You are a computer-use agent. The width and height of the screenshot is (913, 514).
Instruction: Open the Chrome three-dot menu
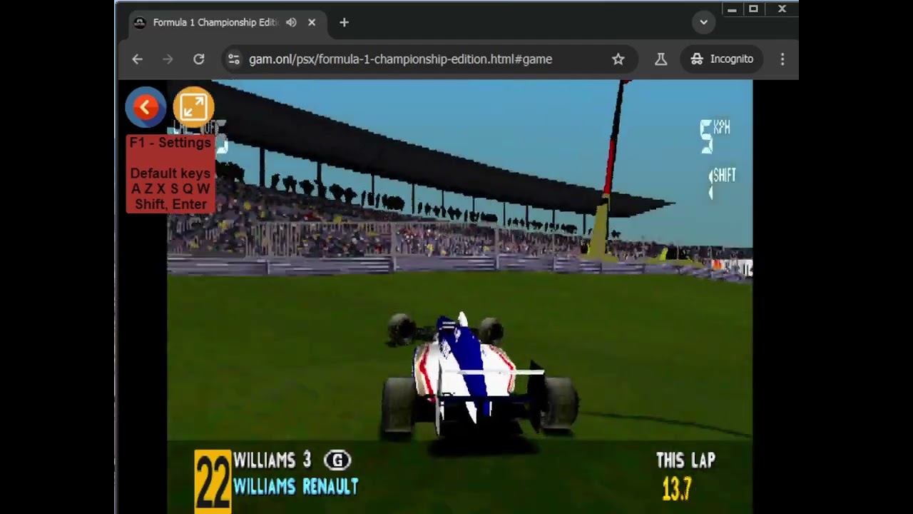(x=782, y=59)
